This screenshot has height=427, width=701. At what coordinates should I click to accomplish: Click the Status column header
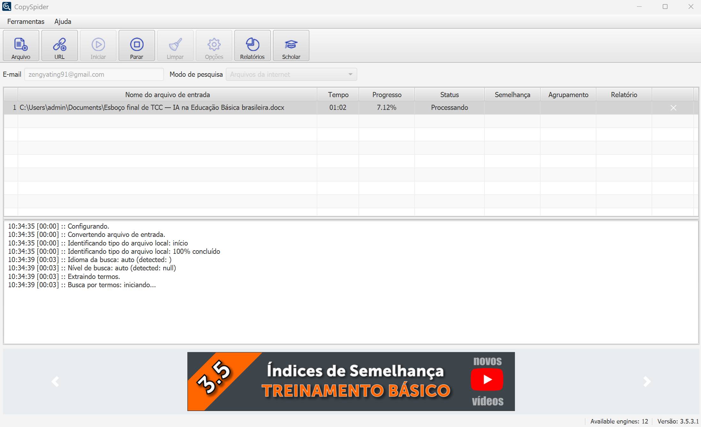pyautogui.click(x=450, y=95)
